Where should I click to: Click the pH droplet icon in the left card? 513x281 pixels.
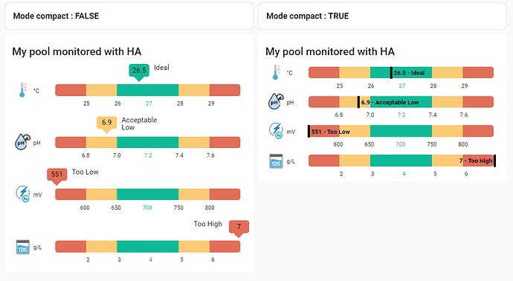pyautogui.click(x=22, y=142)
